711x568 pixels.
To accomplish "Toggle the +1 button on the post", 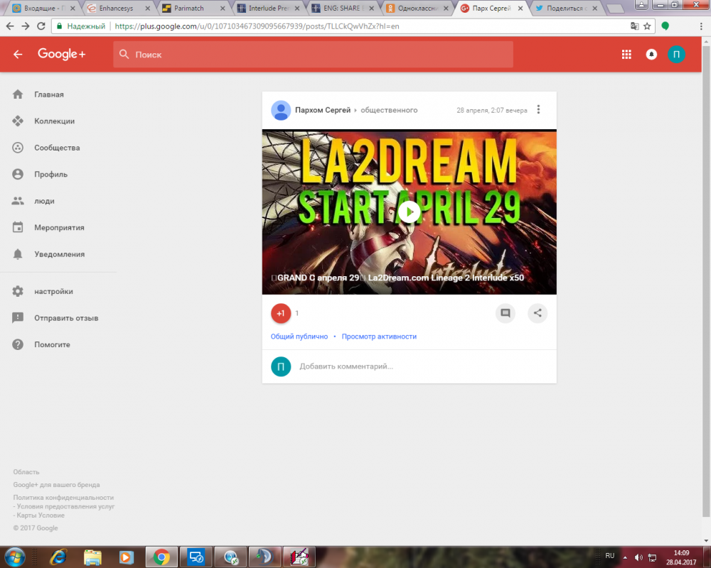I will [x=281, y=313].
